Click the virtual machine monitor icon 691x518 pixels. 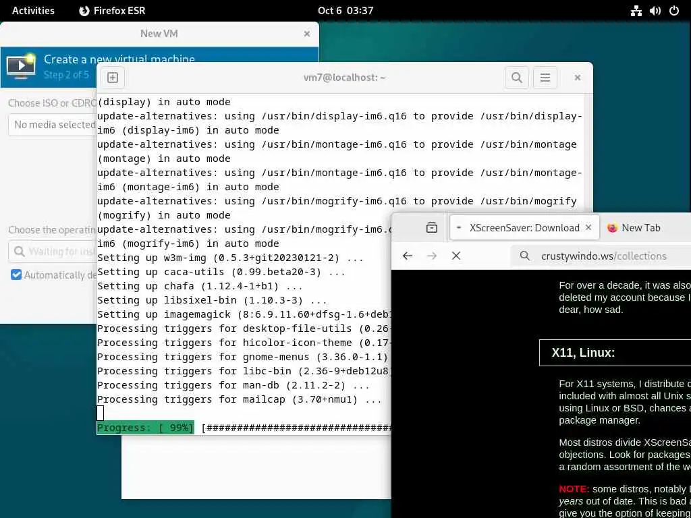tap(21, 67)
